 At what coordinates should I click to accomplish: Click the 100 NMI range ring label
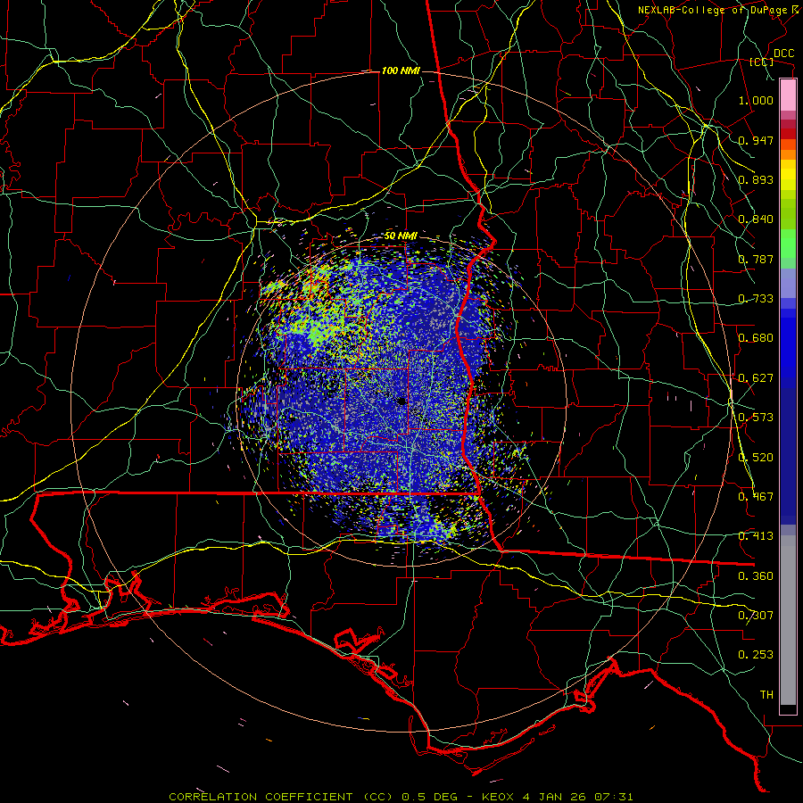(x=401, y=70)
